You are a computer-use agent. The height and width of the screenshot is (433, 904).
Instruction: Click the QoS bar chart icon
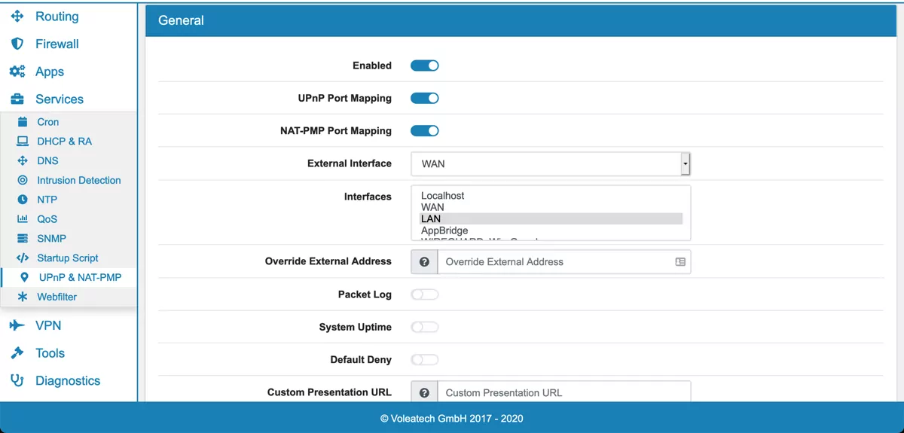(x=23, y=219)
